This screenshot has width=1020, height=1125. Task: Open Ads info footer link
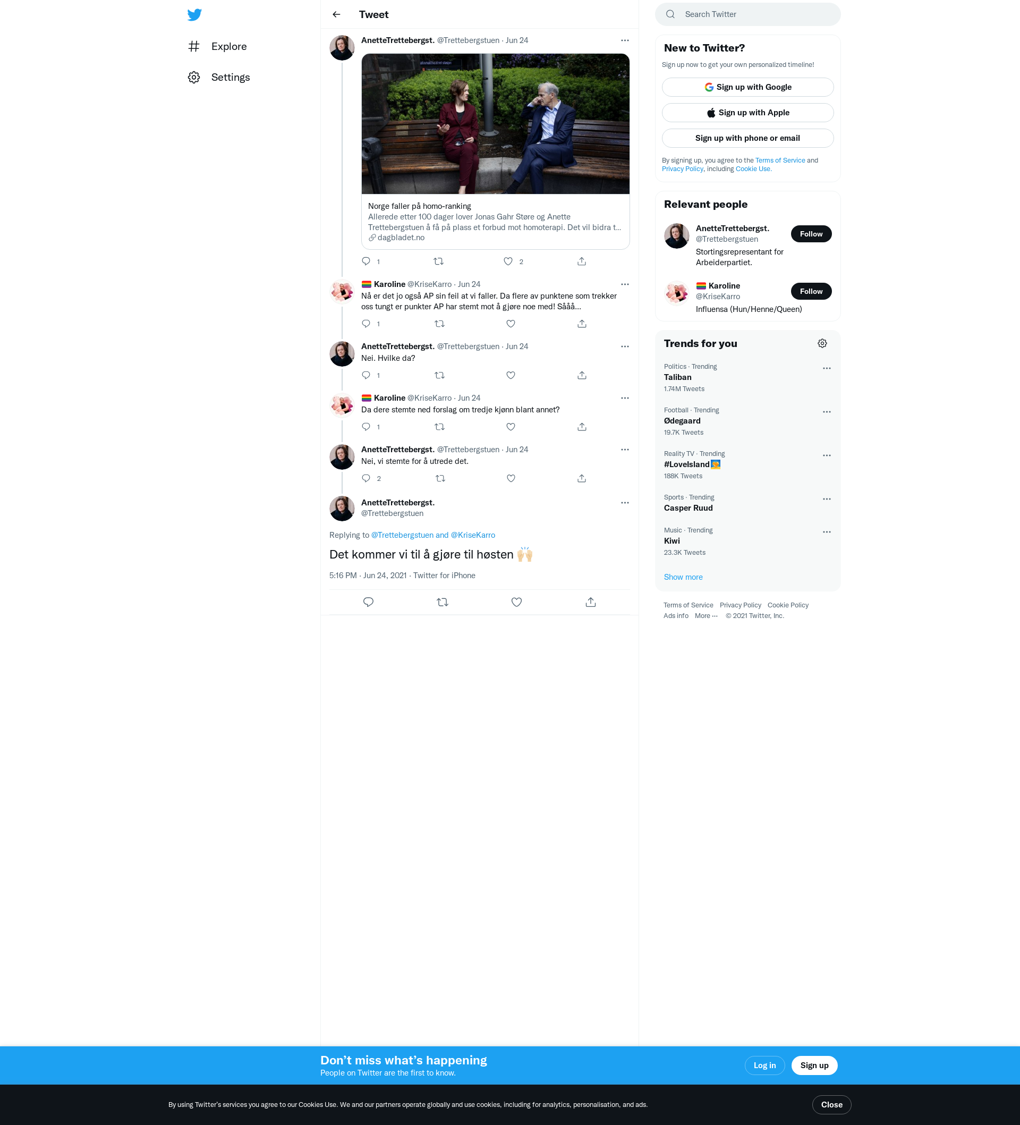(676, 616)
